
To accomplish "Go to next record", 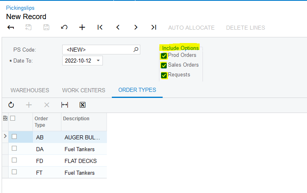I will (136, 28).
